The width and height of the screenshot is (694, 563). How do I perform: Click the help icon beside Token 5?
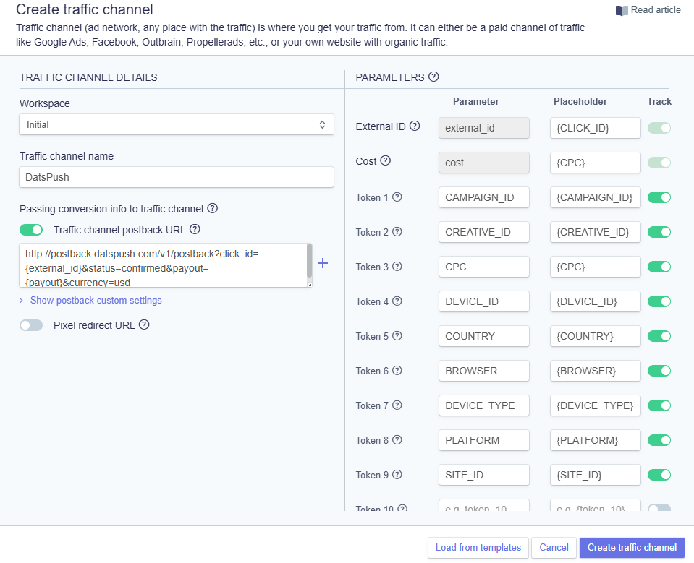pos(397,336)
